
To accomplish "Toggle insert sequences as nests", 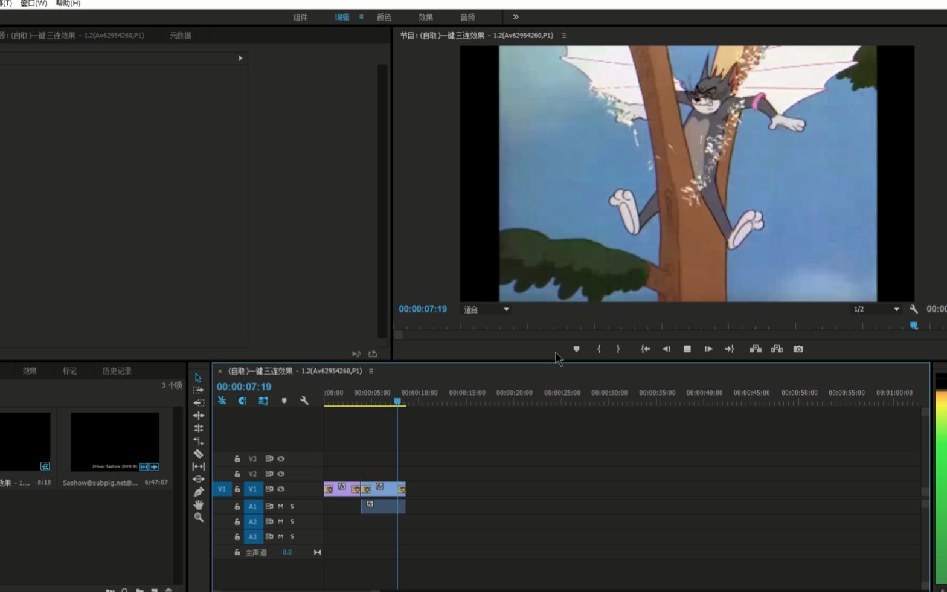I will [x=222, y=401].
